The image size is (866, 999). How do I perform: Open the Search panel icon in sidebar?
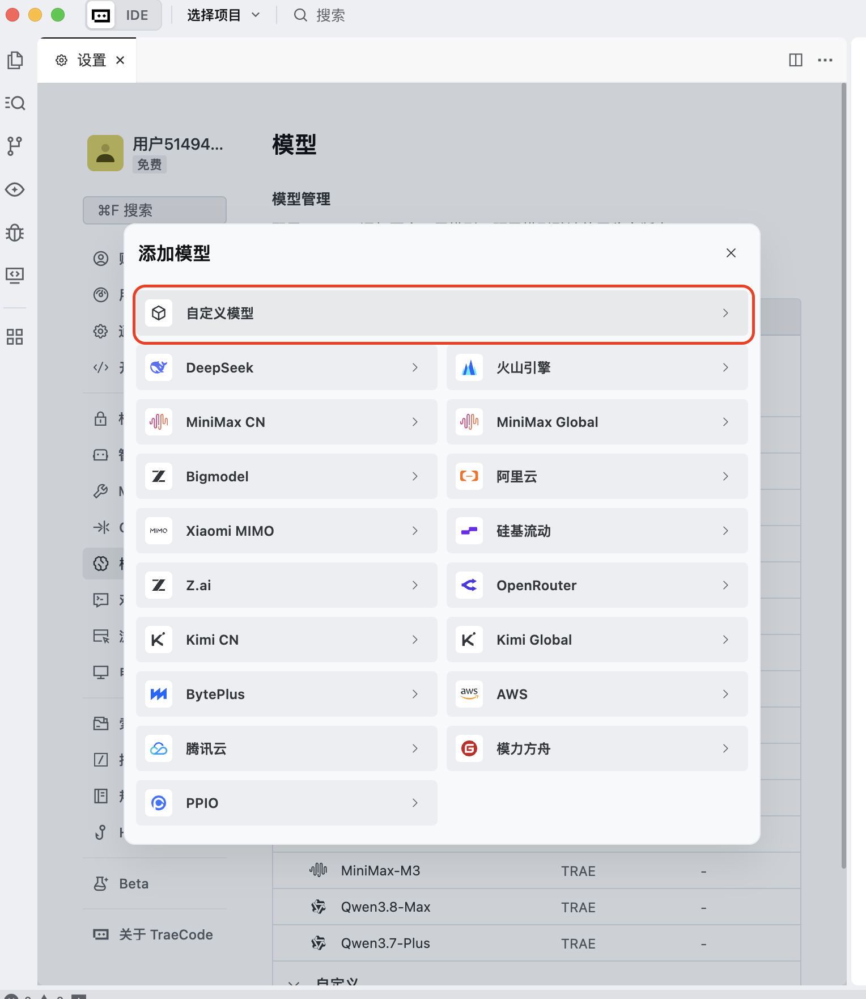click(x=15, y=103)
